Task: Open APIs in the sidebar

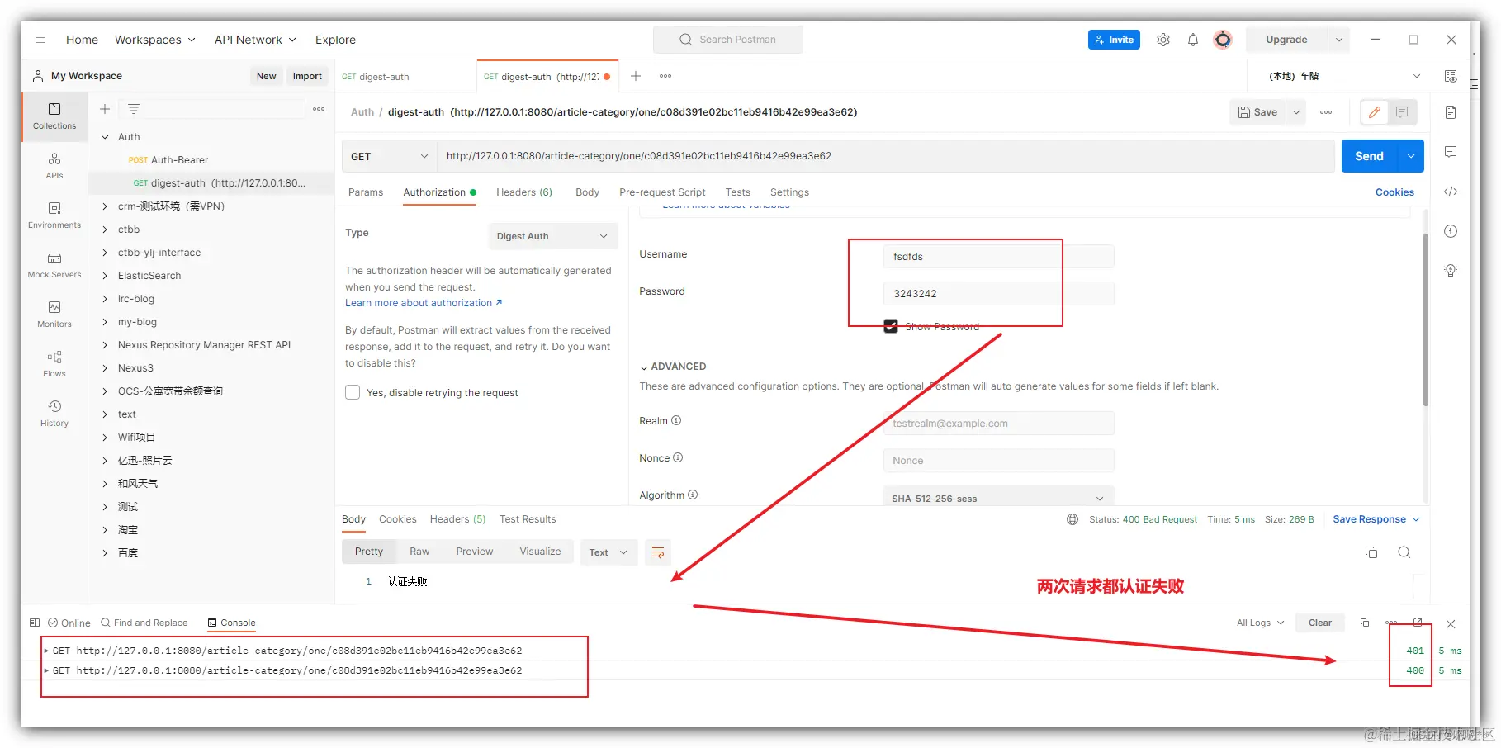Action: (54, 165)
